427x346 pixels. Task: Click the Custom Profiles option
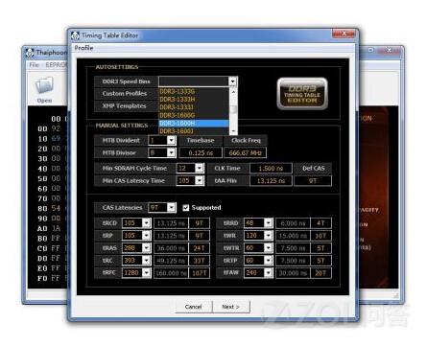[125, 94]
